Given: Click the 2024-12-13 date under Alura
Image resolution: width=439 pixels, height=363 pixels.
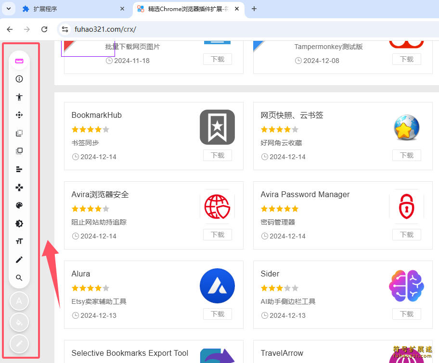Looking at the screenshot, I should pyautogui.click(x=98, y=315).
